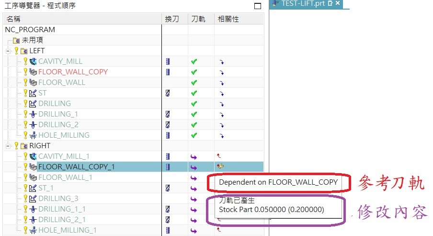Select the 未用項 tree item

(32, 40)
